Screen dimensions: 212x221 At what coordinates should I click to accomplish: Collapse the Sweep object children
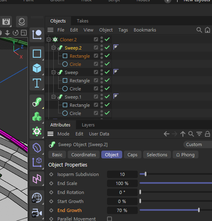coord(54,72)
